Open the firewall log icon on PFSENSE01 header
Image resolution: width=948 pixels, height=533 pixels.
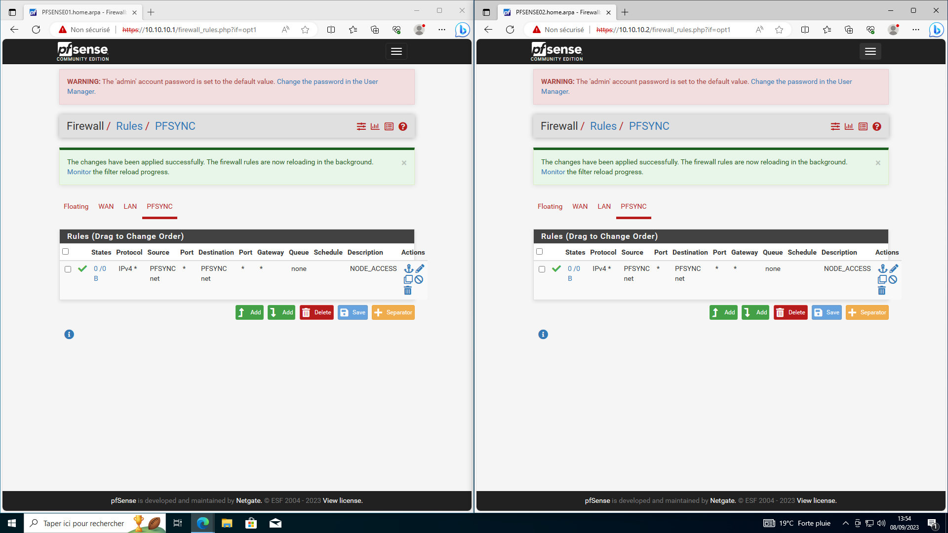point(389,127)
